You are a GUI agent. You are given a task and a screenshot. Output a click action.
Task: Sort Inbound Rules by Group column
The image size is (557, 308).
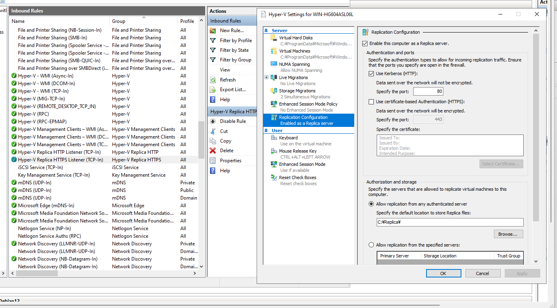click(144, 21)
